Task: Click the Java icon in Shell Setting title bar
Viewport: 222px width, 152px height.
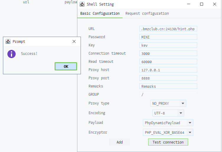Action: [x=82, y=4]
